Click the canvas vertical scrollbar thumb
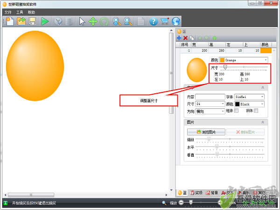 point(171,73)
